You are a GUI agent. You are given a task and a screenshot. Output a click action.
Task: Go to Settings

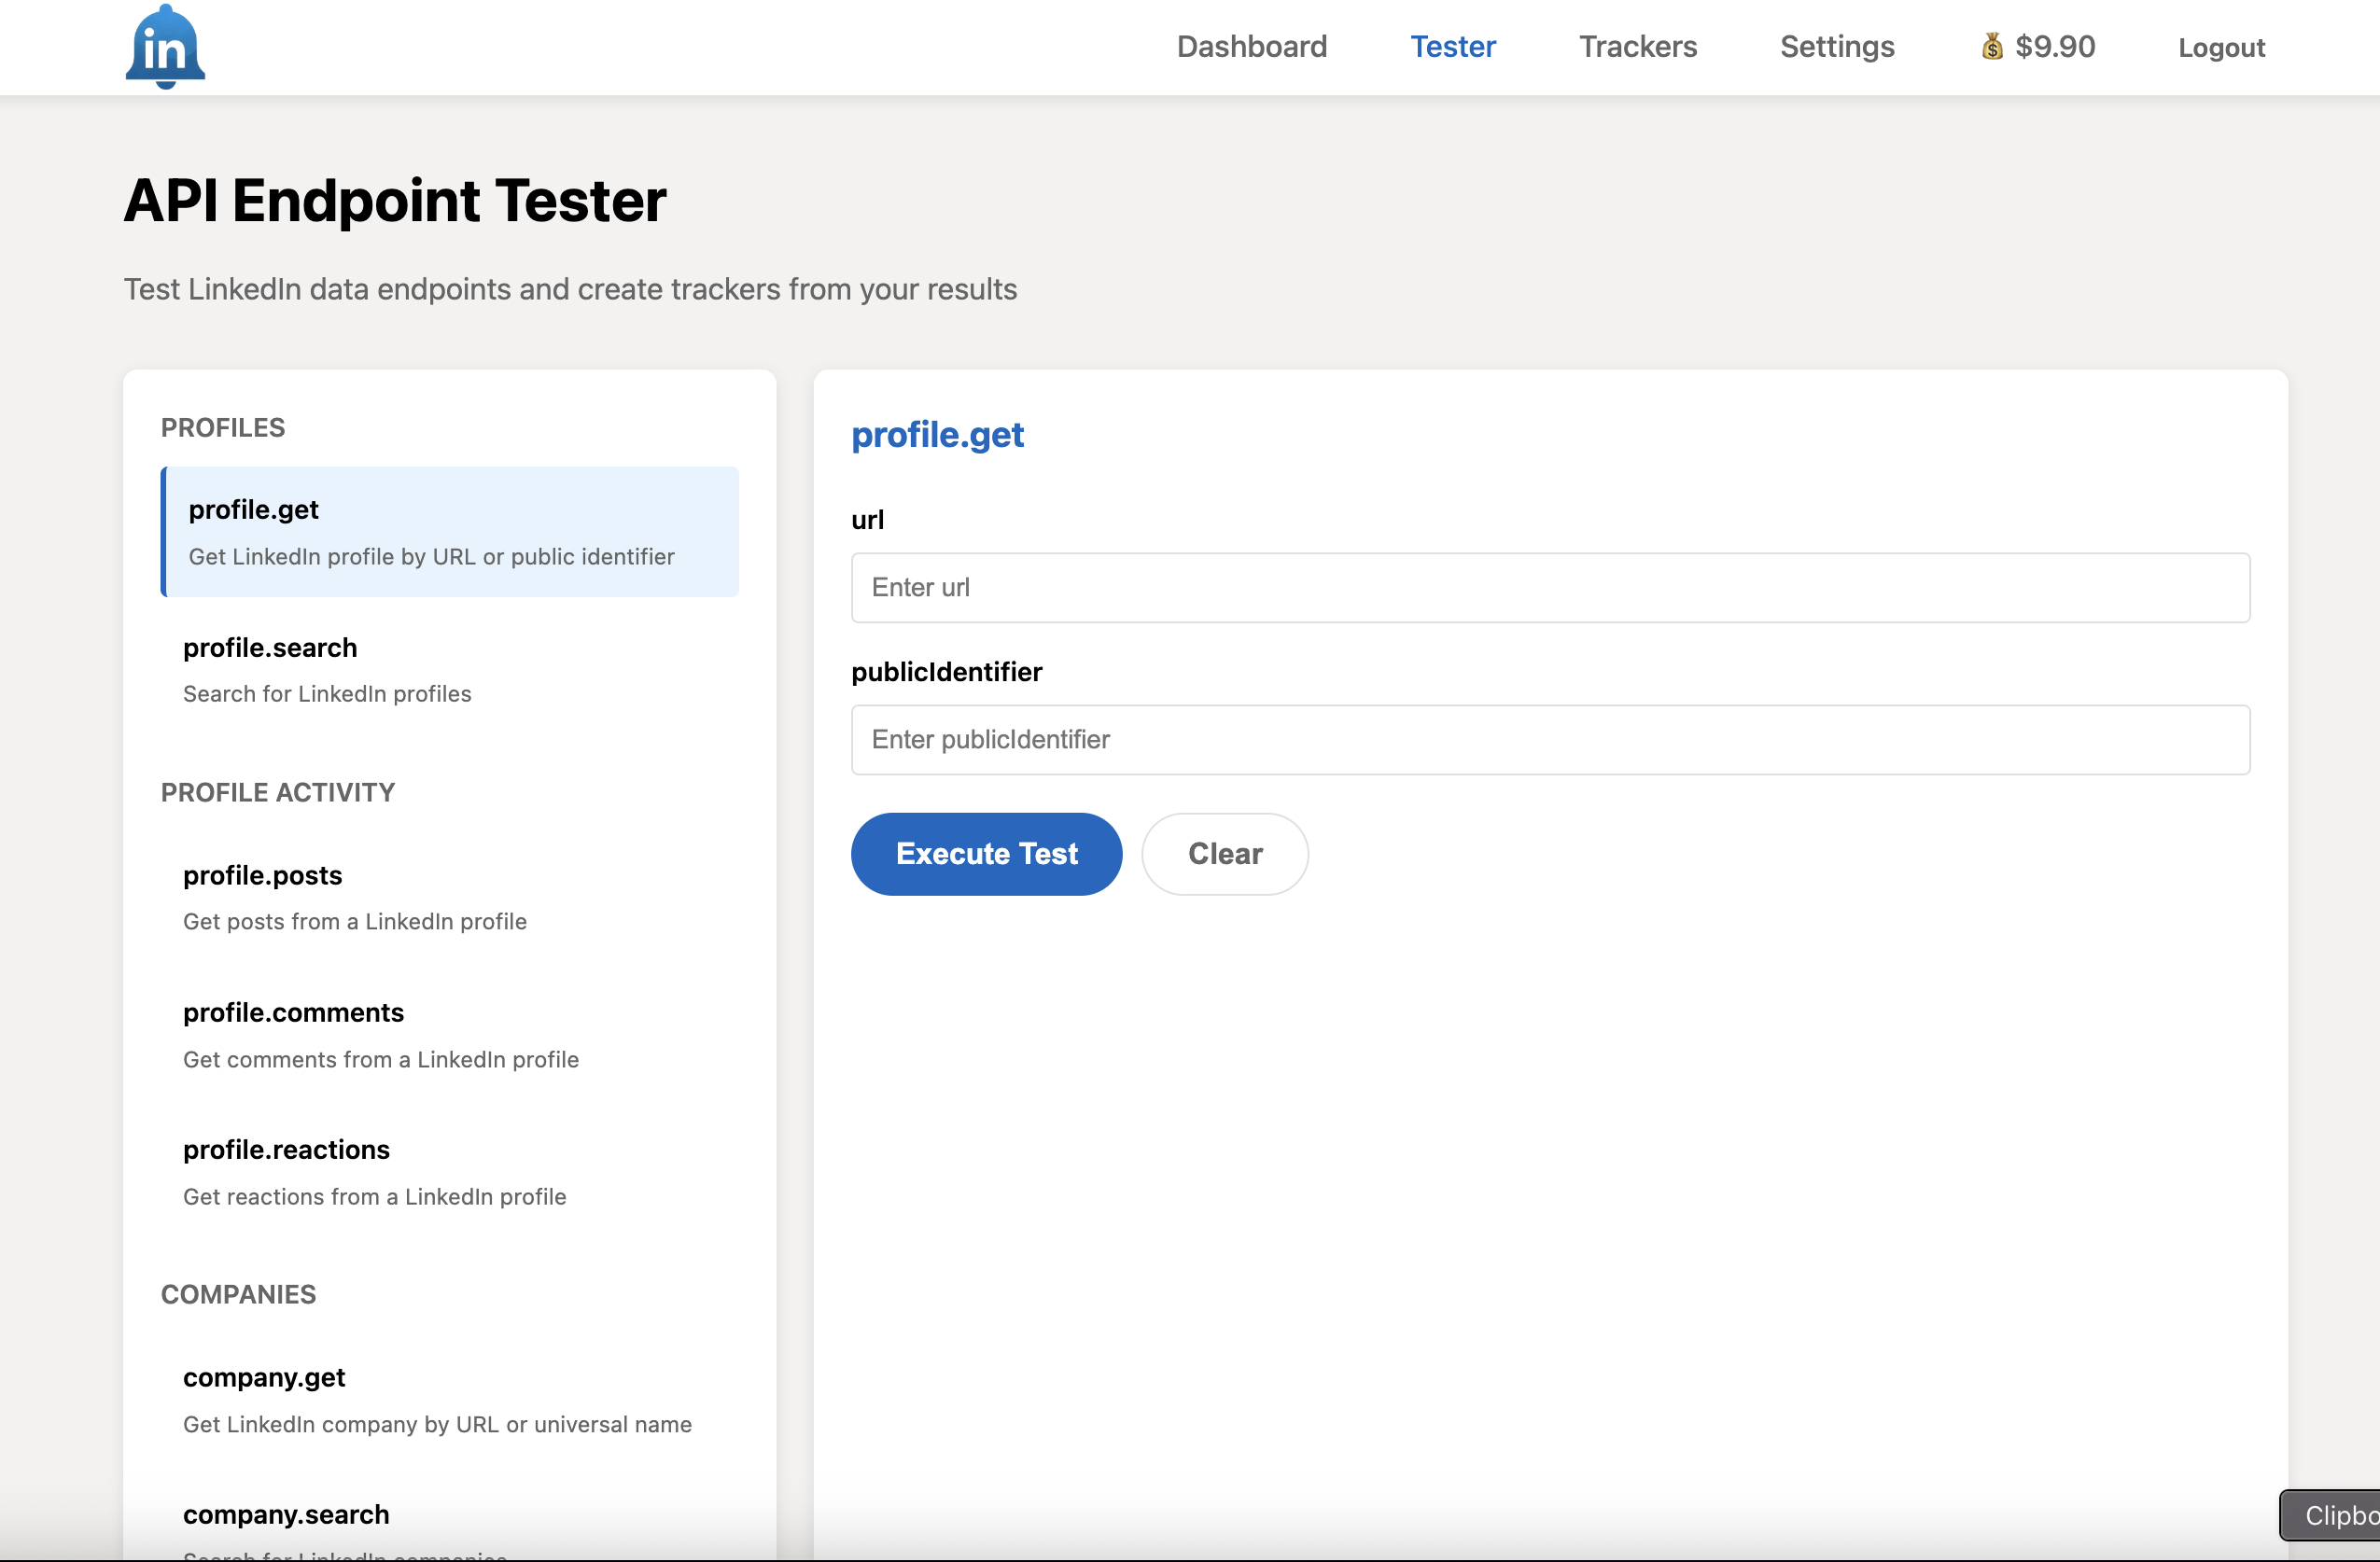[x=1837, y=46]
